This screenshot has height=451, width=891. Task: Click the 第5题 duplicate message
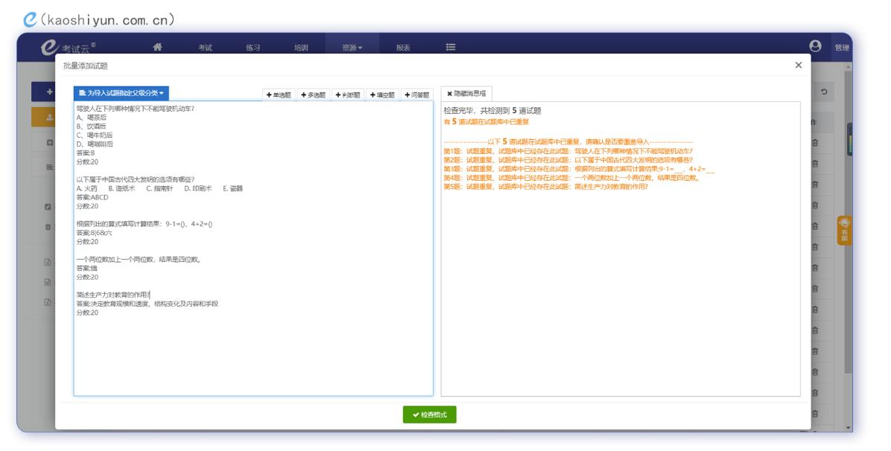coord(545,186)
